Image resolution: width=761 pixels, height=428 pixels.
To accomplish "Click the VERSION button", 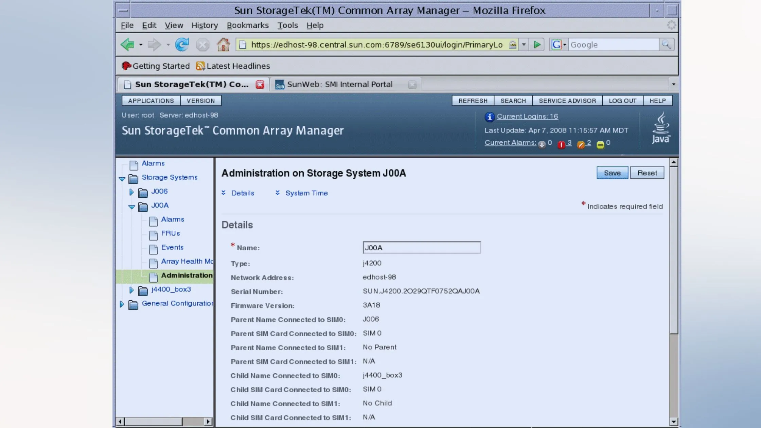I will [200, 101].
